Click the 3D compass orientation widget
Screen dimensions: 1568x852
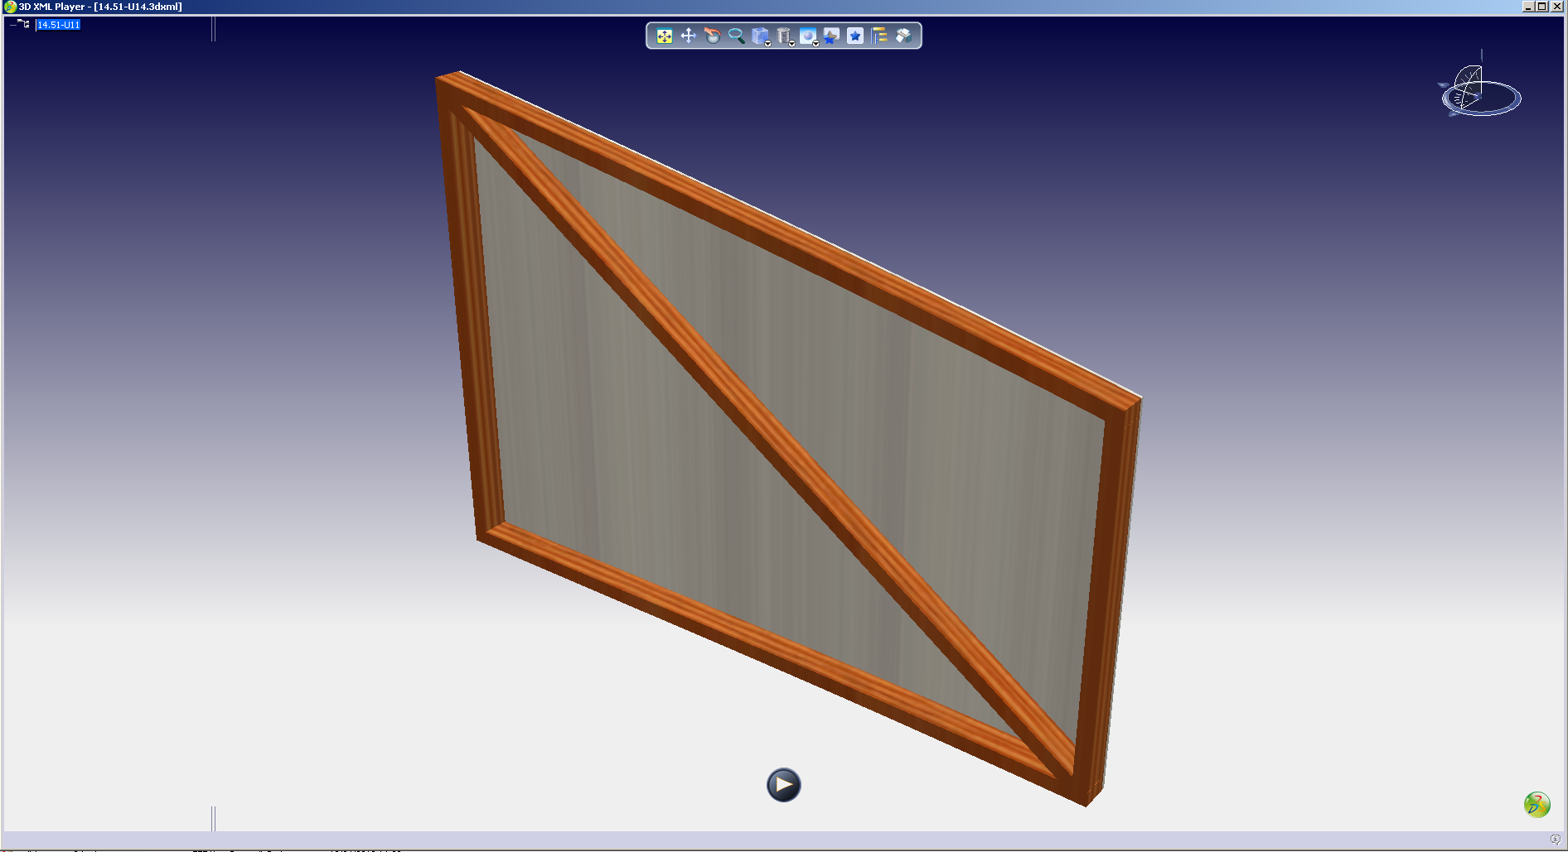[x=1479, y=93]
